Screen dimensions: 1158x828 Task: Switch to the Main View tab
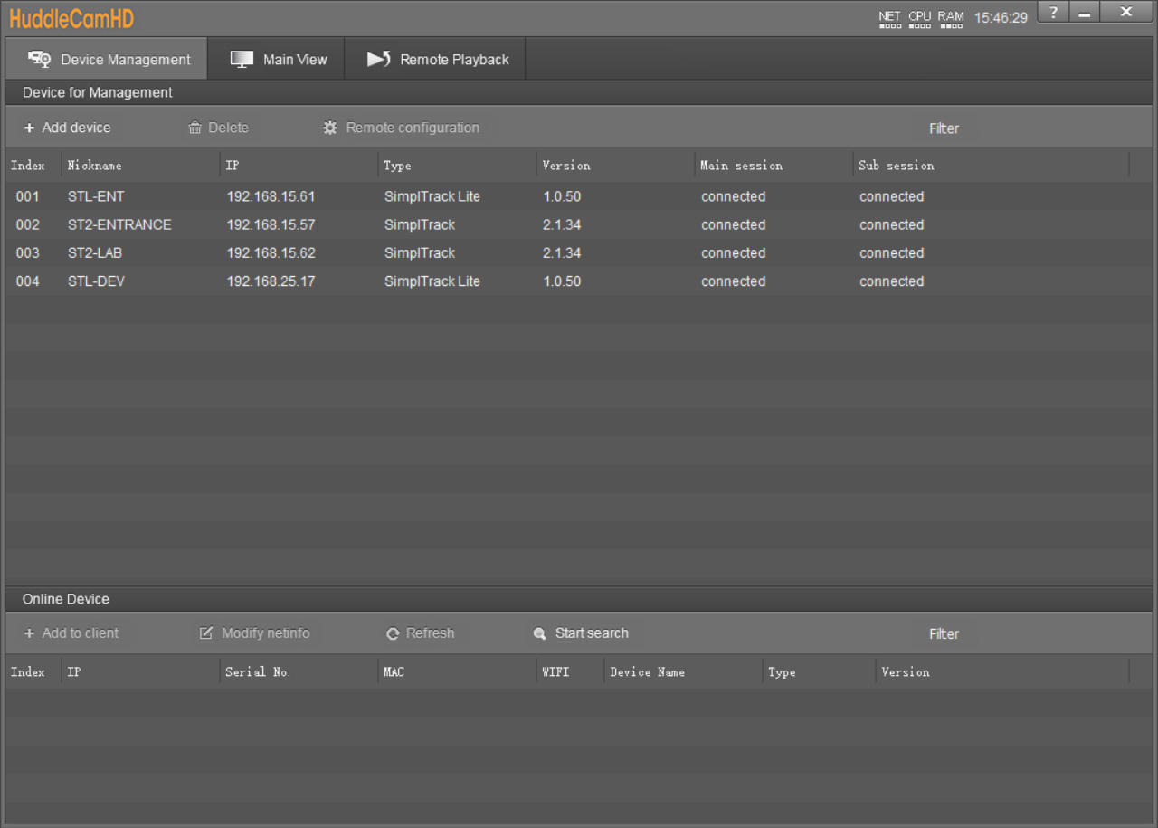click(276, 59)
